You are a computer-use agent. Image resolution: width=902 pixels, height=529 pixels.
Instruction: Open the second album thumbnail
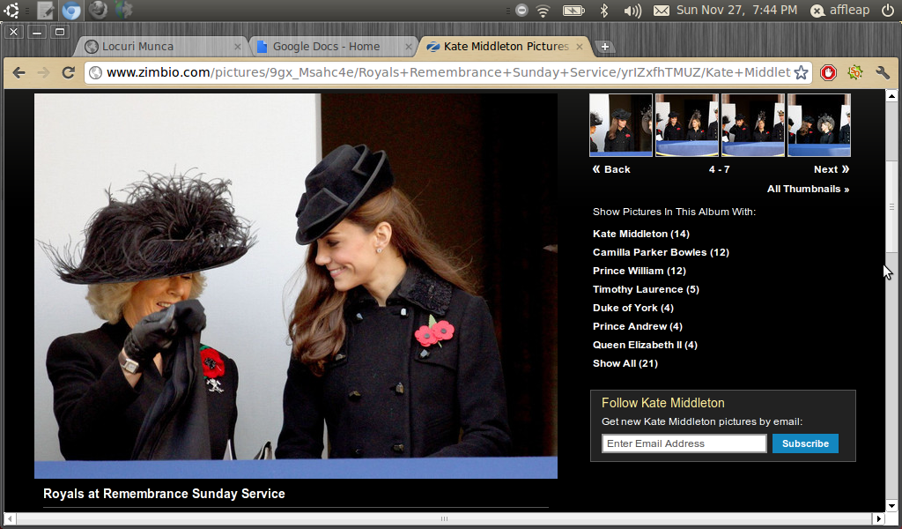(687, 125)
